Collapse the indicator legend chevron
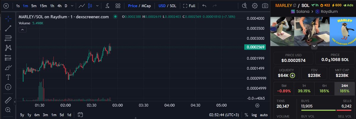Viewport: 356px width, 119px height. tap(23, 29)
